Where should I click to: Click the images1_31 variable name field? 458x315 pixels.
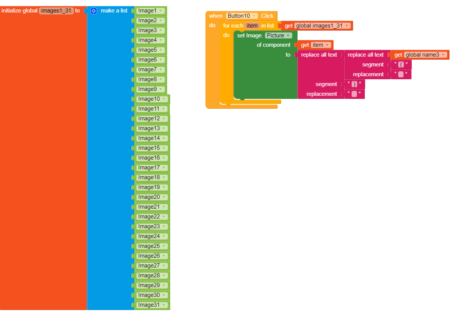pos(56,11)
